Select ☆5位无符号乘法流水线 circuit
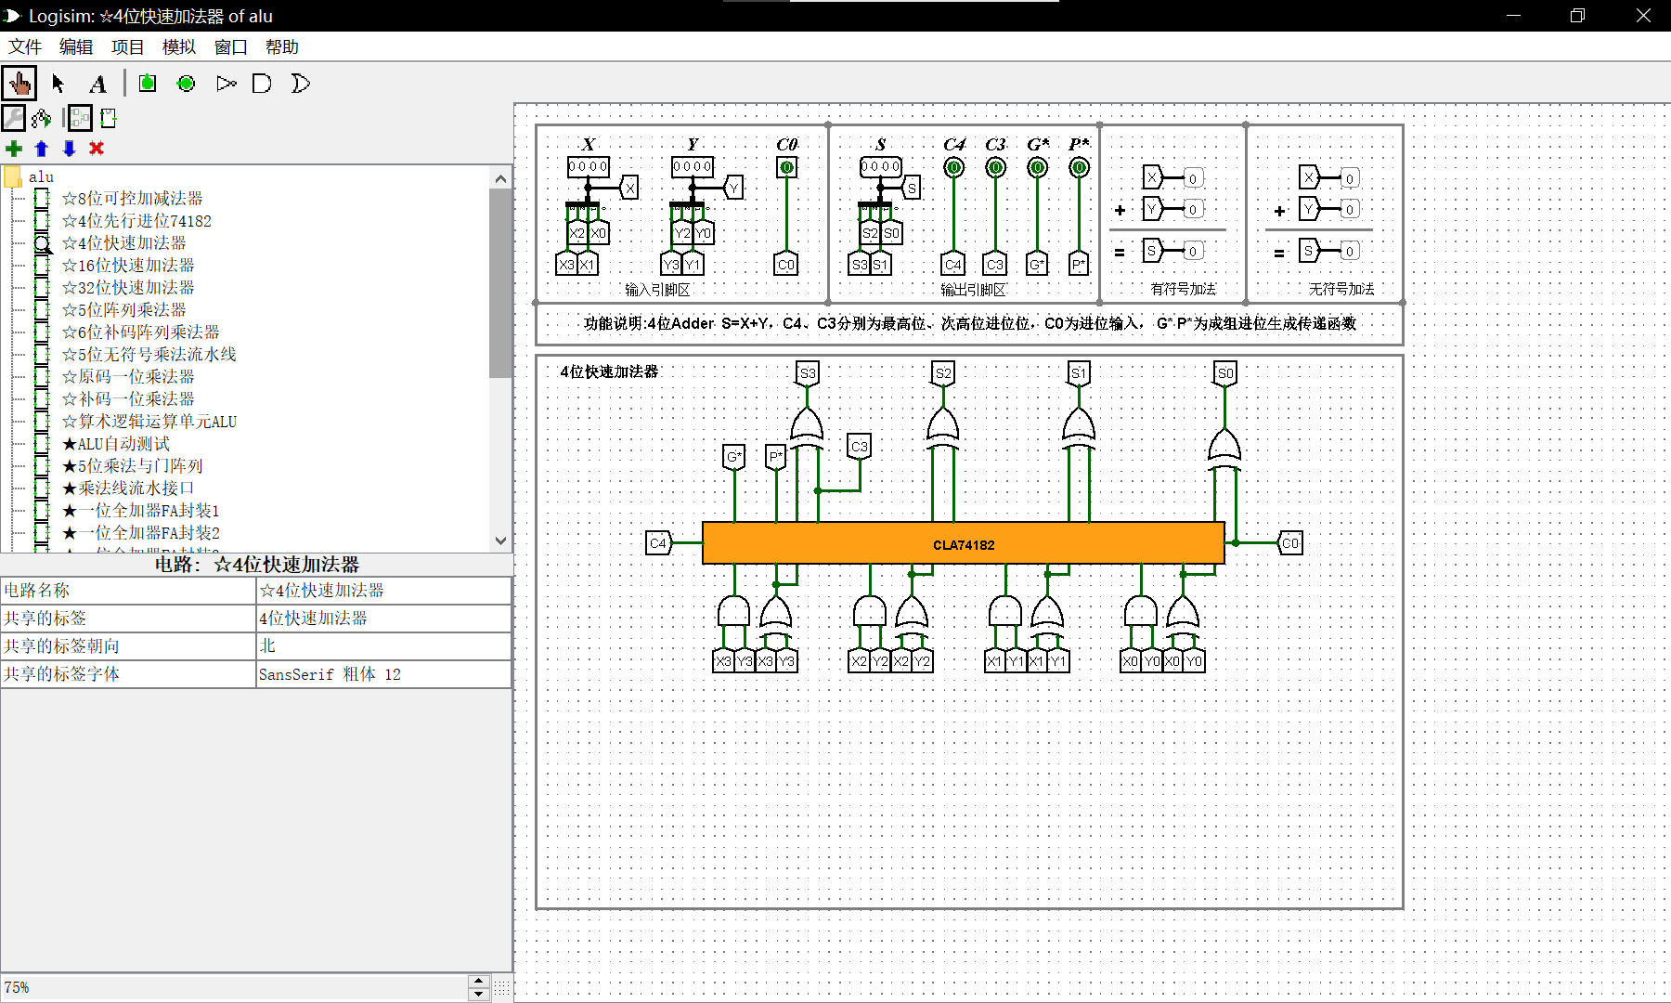The height and width of the screenshot is (1003, 1671). tap(149, 354)
